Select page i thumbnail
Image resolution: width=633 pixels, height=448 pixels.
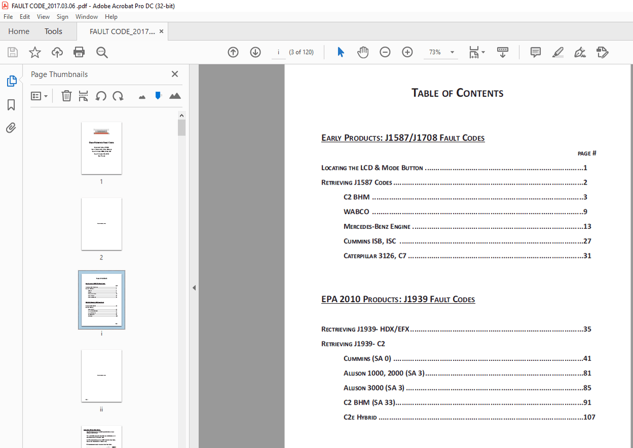102,300
